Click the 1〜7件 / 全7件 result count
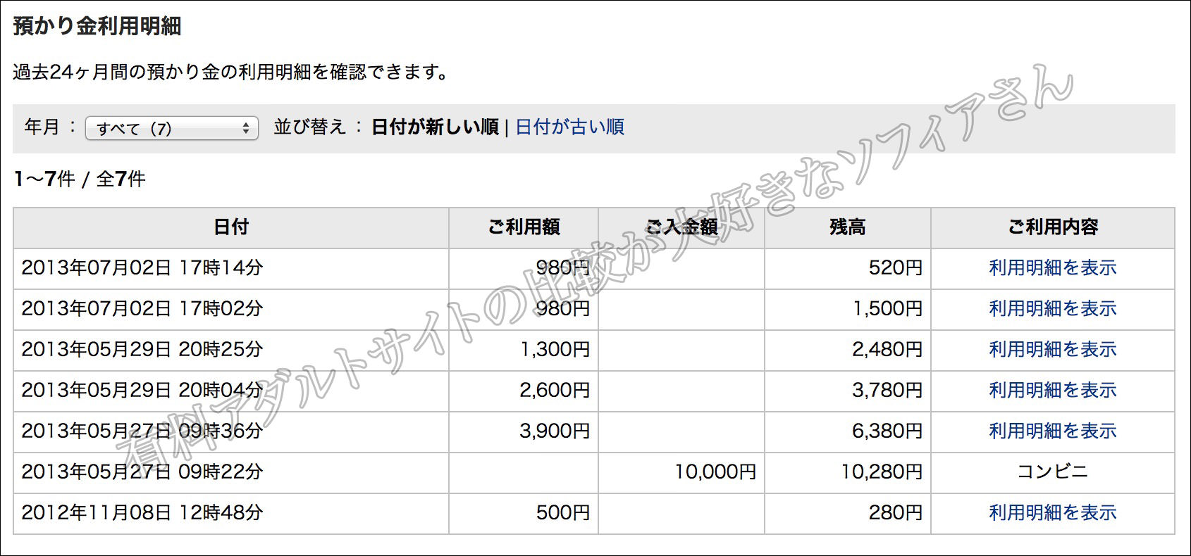The height and width of the screenshot is (556, 1191). (x=79, y=179)
